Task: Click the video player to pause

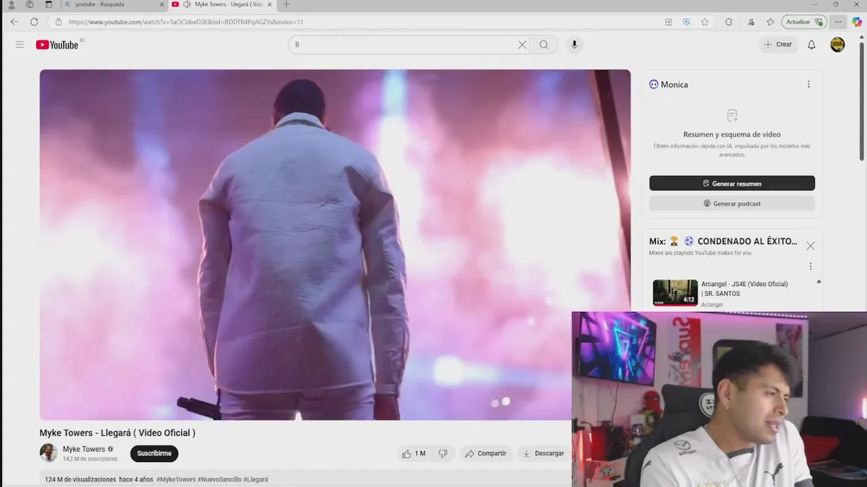Action: (x=335, y=245)
